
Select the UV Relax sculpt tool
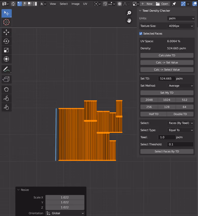(6, 98)
